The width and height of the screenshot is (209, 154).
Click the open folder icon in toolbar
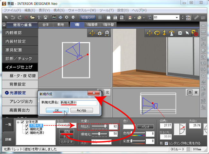pos(32,17)
